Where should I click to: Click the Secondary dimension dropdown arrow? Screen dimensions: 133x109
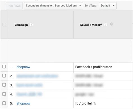coord(80,6)
